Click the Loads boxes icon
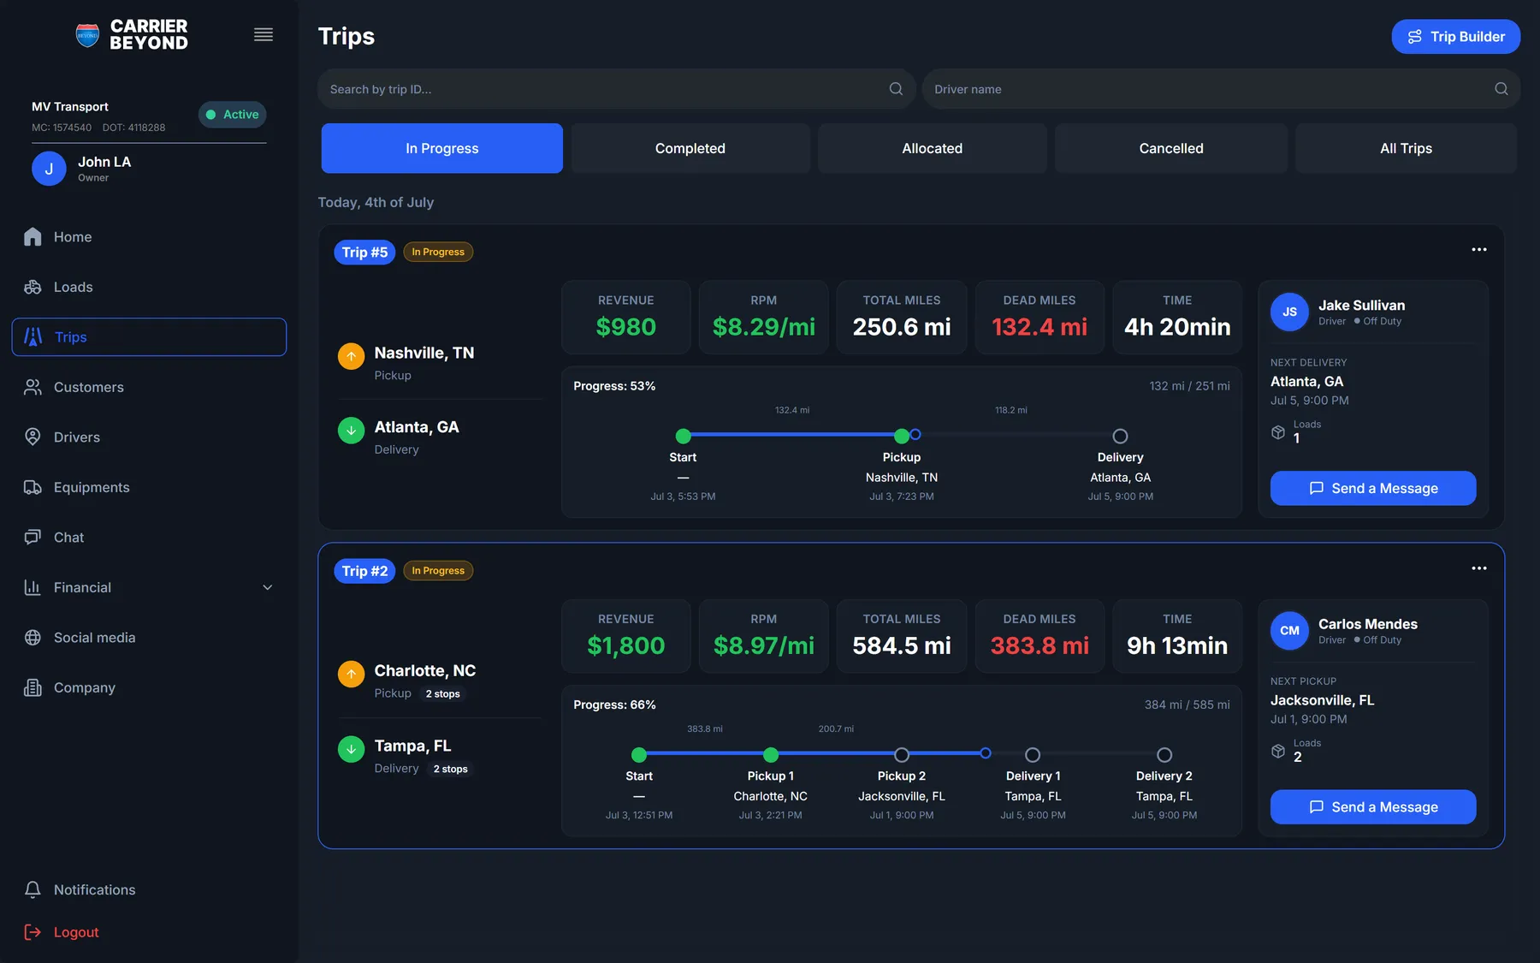 pos(33,287)
